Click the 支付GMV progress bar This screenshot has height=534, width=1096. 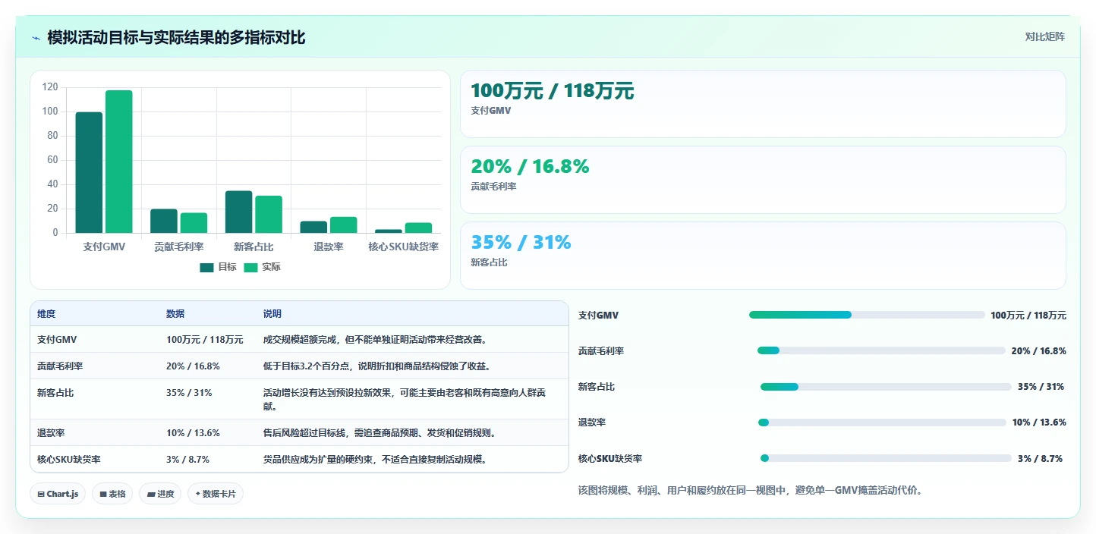pyautogui.click(x=867, y=315)
